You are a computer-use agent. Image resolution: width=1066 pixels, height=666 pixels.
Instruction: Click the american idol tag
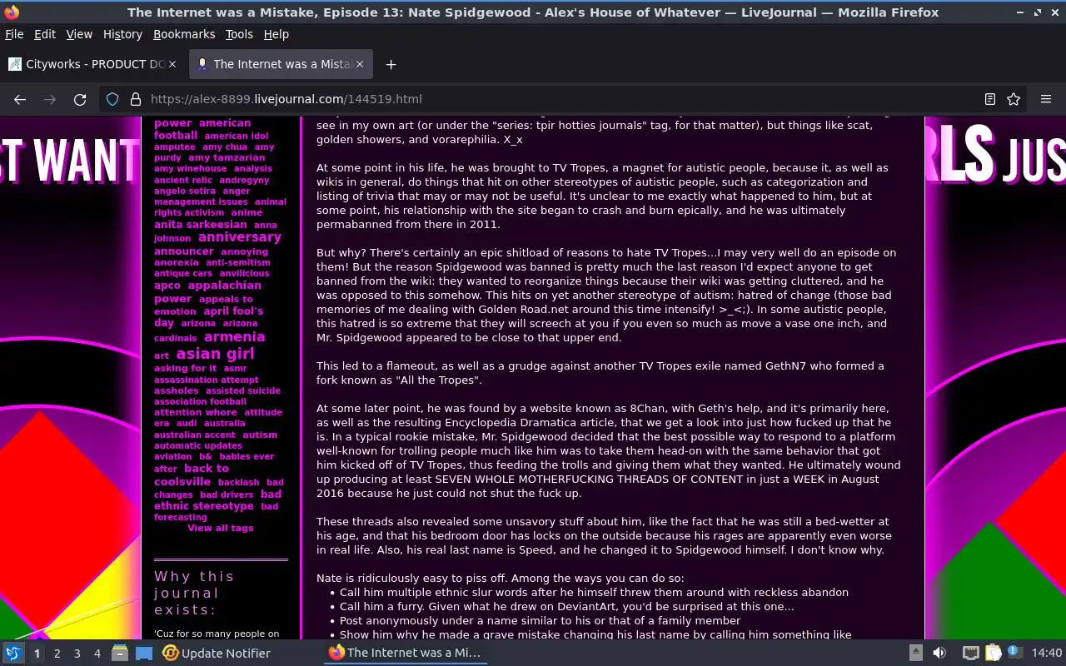[x=237, y=136]
